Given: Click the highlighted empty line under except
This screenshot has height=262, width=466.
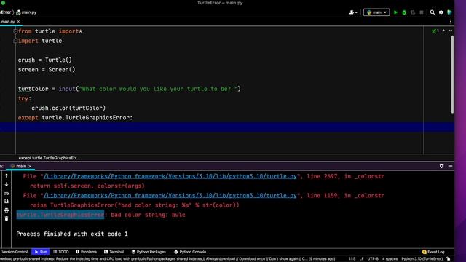Looking at the screenshot, I should coord(227,127).
